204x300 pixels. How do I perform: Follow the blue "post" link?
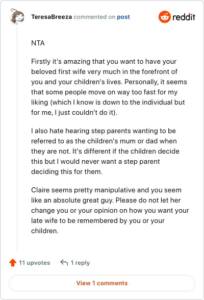(x=123, y=17)
